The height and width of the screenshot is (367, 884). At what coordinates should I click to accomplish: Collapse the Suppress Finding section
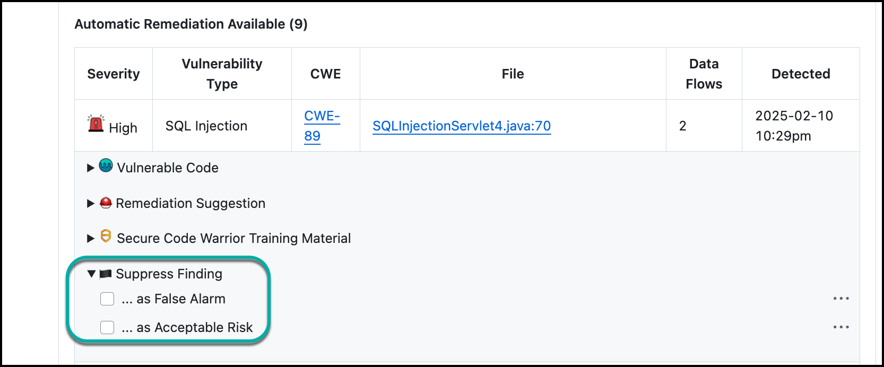(x=91, y=274)
